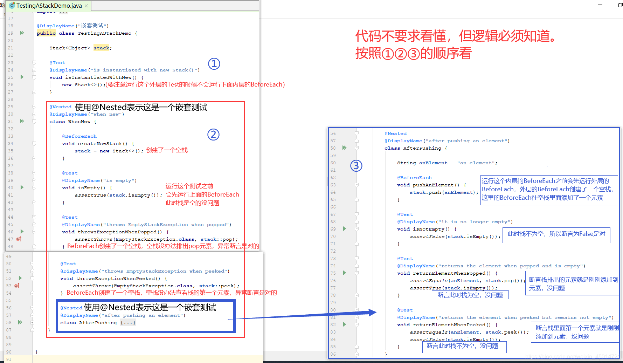Run the isInstantiatedWithNew test from the gutter
623x363 pixels.
click(22, 77)
